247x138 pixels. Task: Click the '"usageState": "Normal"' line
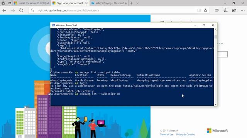point(74,64)
